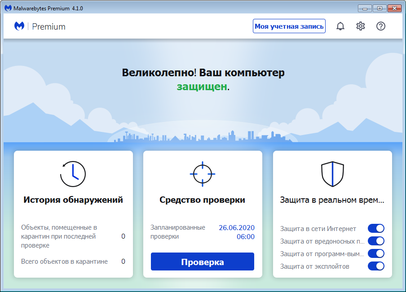Viewport: 406px width, 292px height.
Task: Click Моя учетная запись button
Action: pyautogui.click(x=289, y=26)
